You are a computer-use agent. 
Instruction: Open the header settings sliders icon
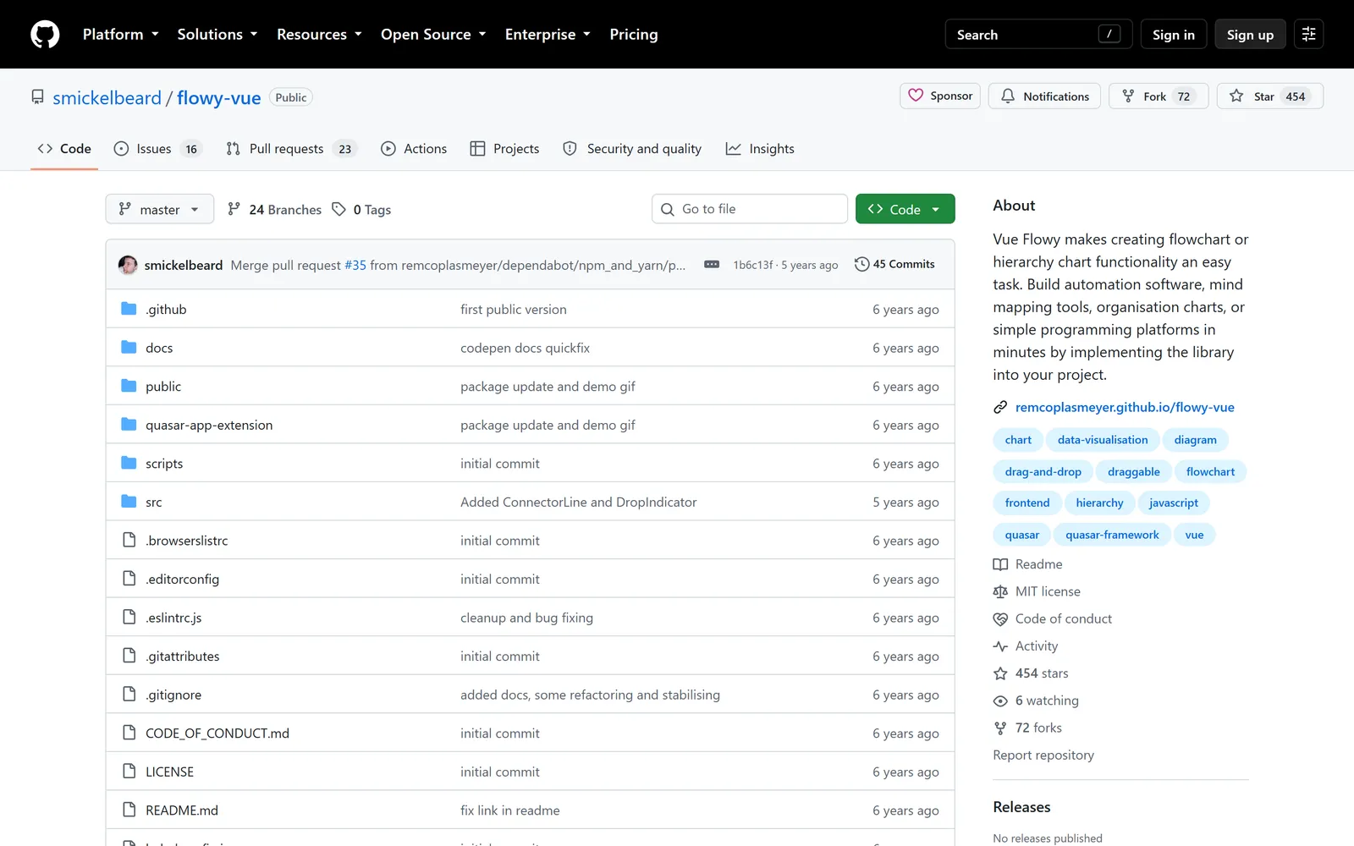click(x=1308, y=35)
